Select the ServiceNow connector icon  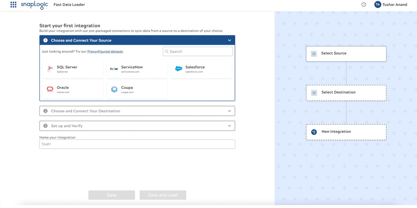coord(114,69)
